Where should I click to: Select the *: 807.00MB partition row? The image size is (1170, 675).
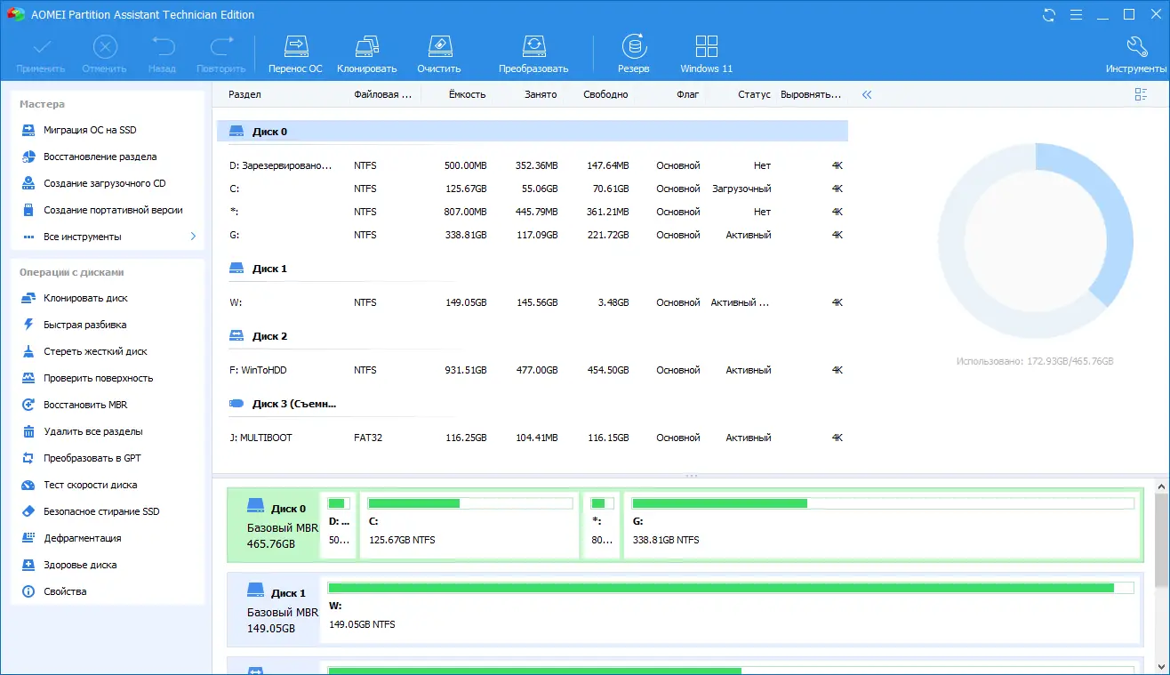point(533,212)
